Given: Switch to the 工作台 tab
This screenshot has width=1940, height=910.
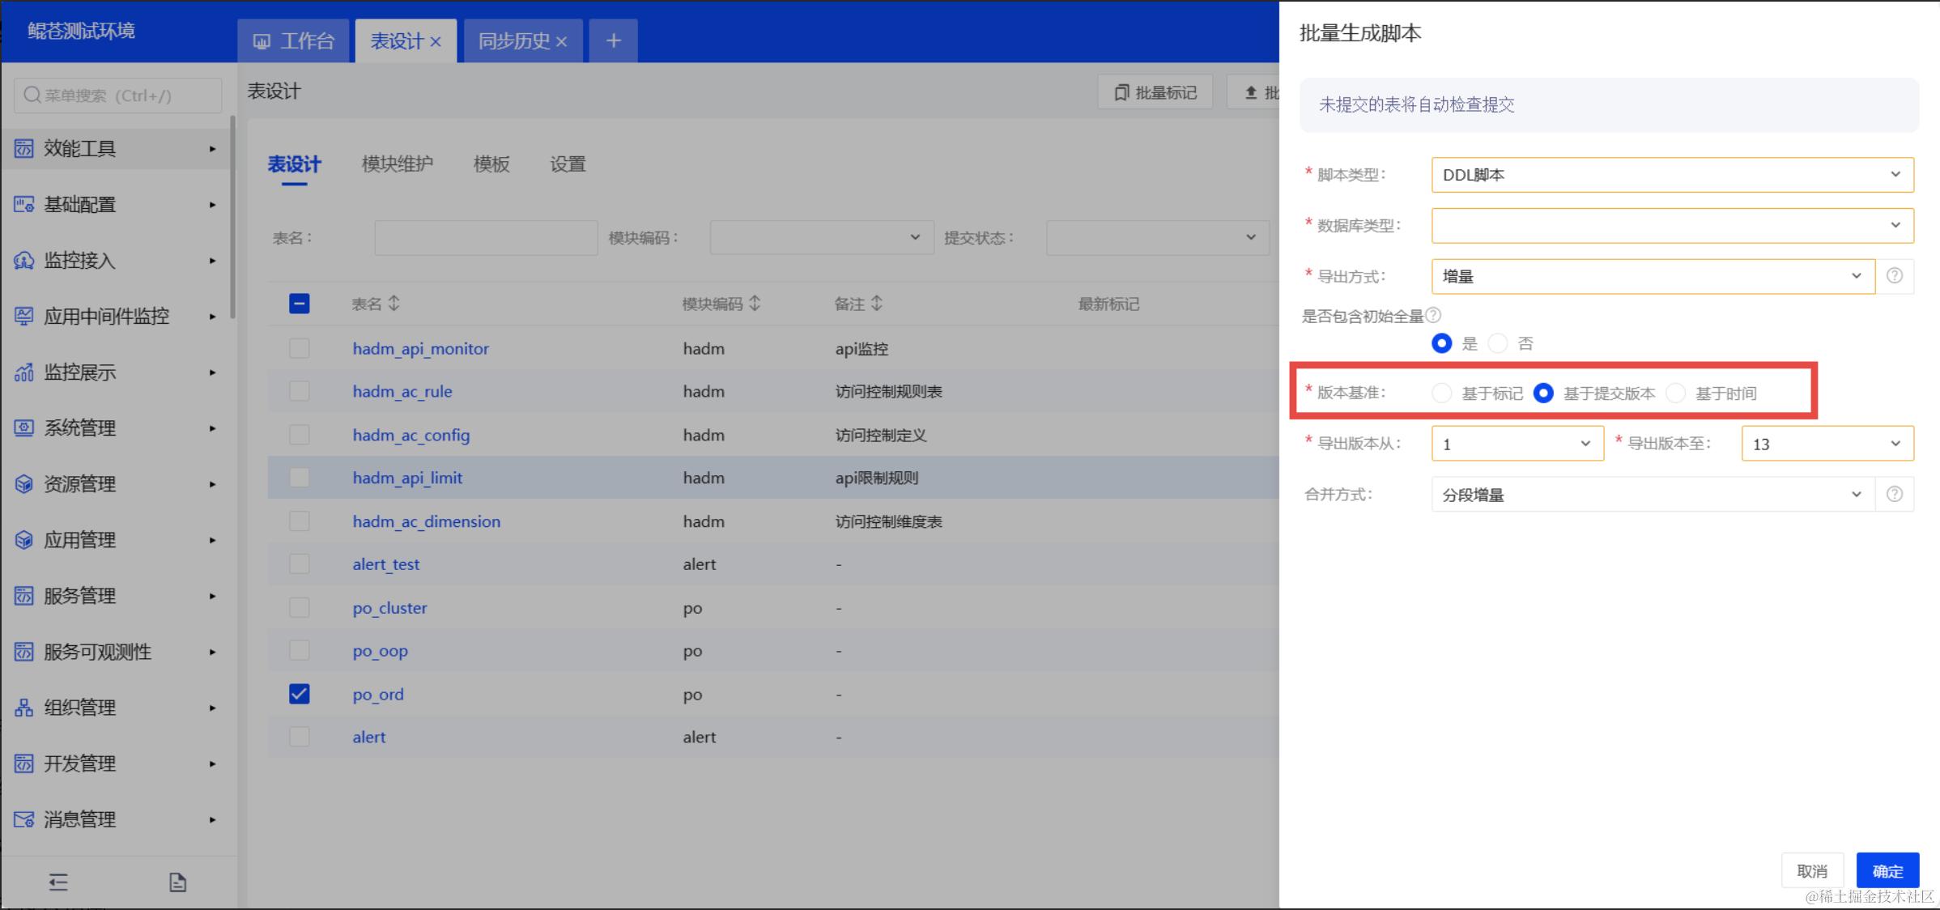Looking at the screenshot, I should tap(294, 41).
